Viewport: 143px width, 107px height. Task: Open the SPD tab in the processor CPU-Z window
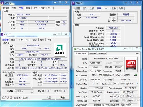tap(35, 40)
